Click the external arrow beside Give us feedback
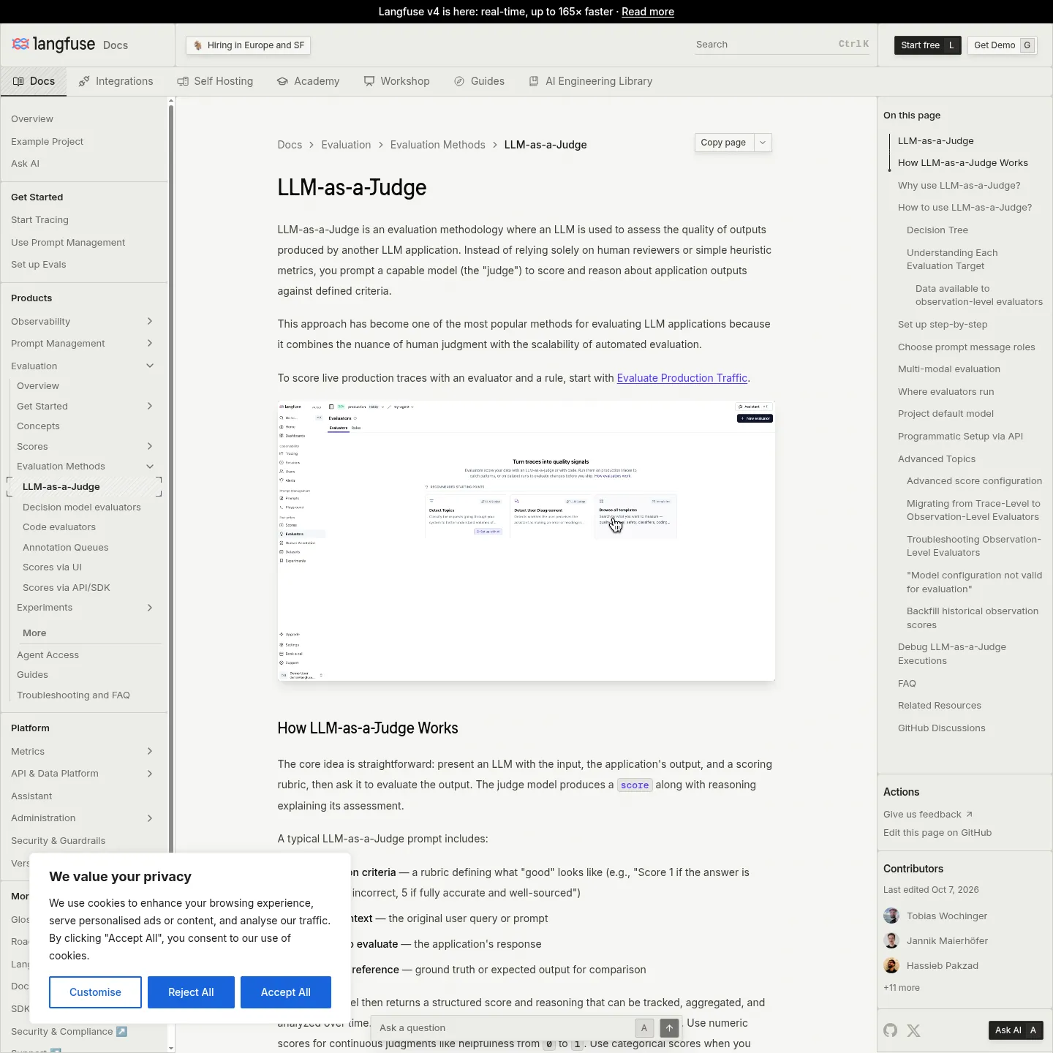This screenshot has width=1053, height=1053. [x=969, y=814]
